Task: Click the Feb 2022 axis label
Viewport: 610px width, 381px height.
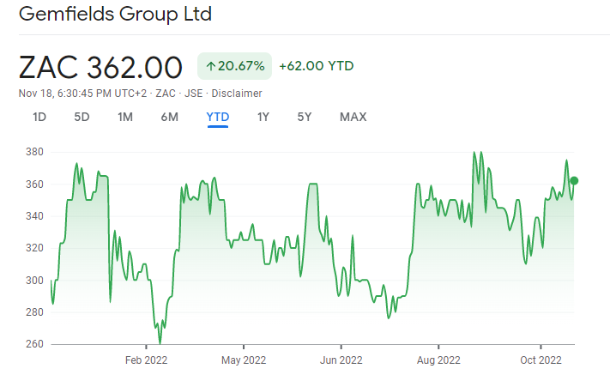Action: pyautogui.click(x=146, y=360)
